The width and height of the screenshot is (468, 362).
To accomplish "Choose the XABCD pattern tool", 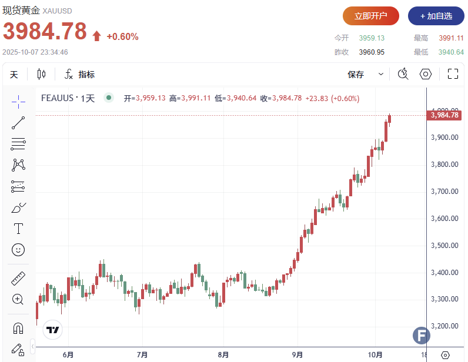I will pos(18,165).
